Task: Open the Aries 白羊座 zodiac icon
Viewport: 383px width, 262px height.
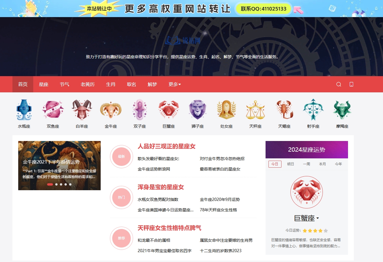Action: pyautogui.click(x=82, y=110)
